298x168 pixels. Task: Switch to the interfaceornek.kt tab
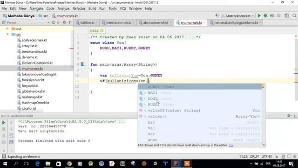[119, 23]
